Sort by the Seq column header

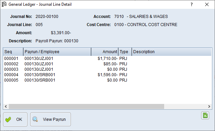point(13,52)
